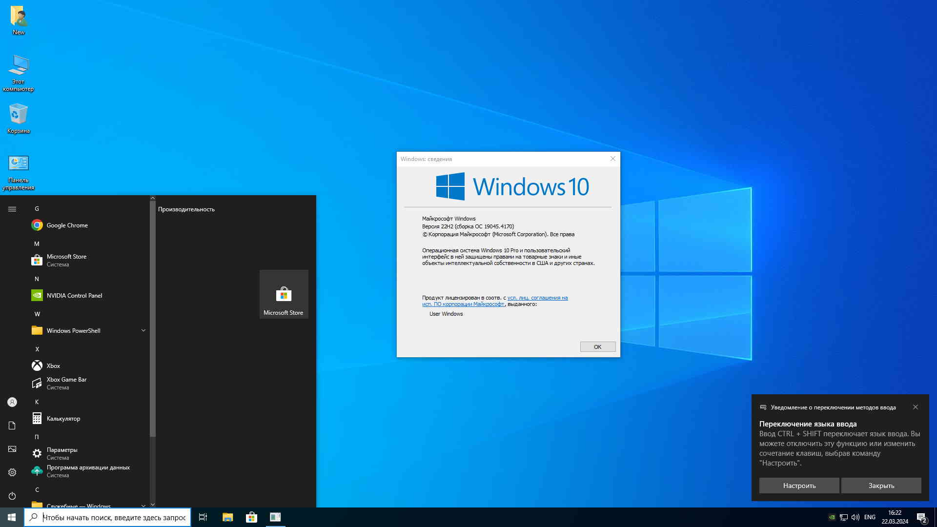Click the taskbar search box
Screen dimensions: 937x527
click(113, 517)
